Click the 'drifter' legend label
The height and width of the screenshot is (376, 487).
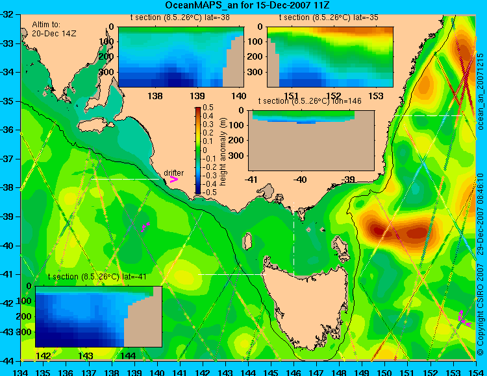(x=173, y=173)
